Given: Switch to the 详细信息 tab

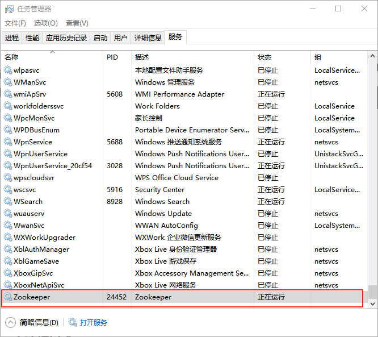Looking at the screenshot, I should (x=148, y=38).
